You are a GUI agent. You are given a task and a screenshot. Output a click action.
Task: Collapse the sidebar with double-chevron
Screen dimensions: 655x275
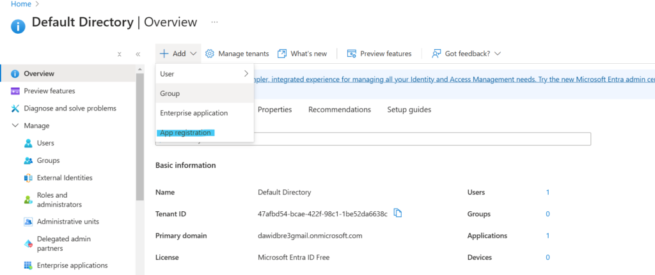click(x=138, y=54)
